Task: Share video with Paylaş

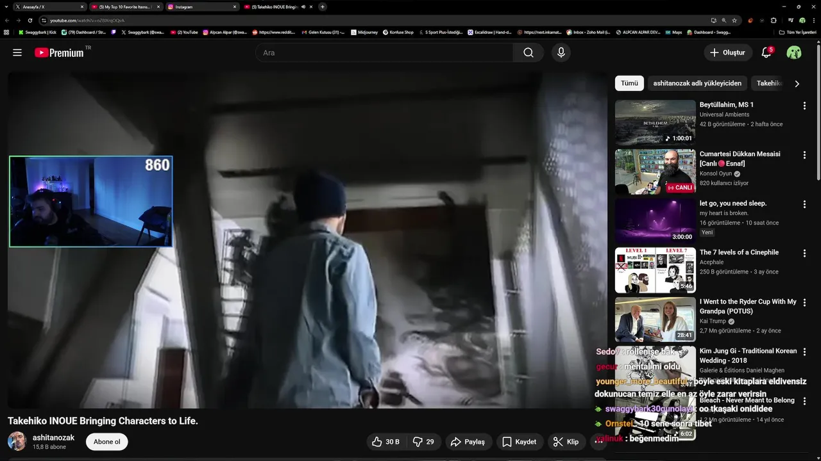Action: pyautogui.click(x=468, y=442)
